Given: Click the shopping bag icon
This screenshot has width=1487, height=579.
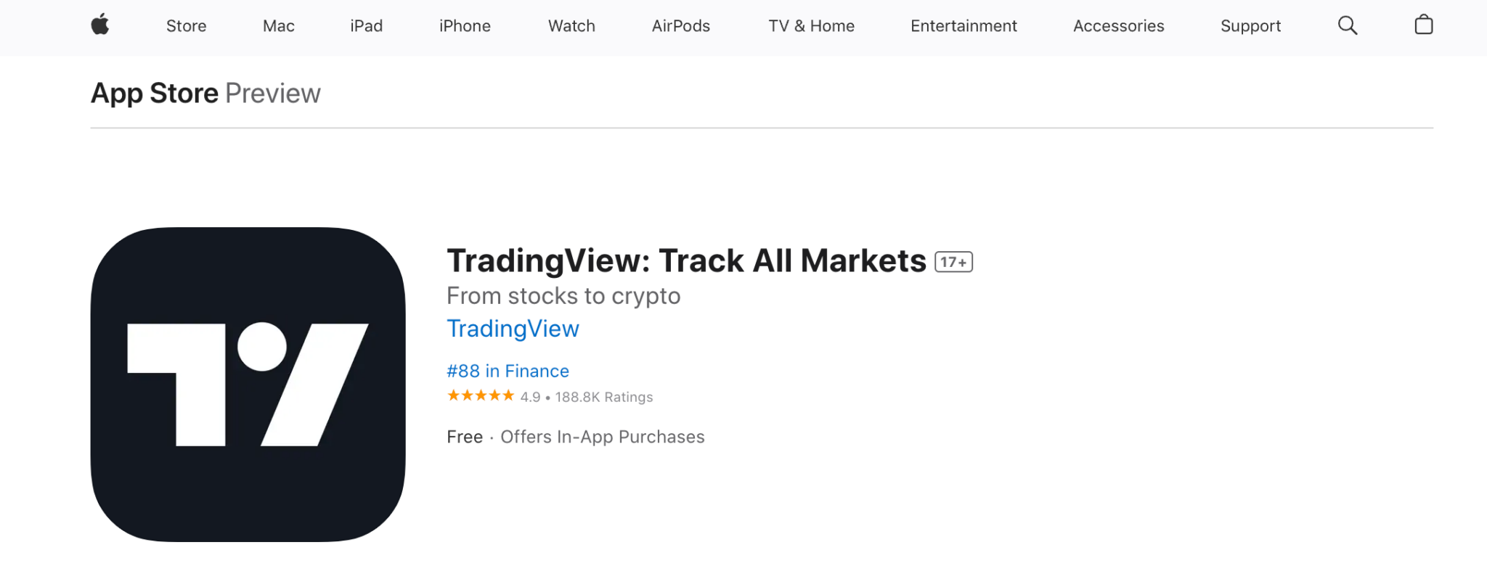Looking at the screenshot, I should pyautogui.click(x=1424, y=25).
